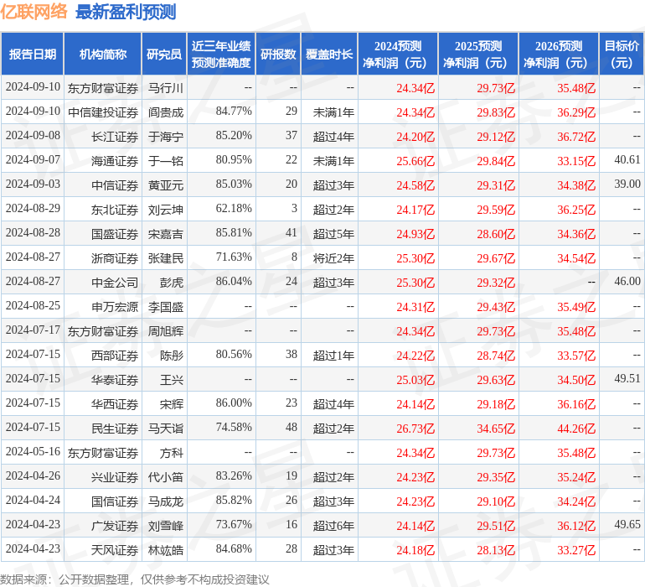Click analyst name 于一铭
The width and height of the screenshot is (645, 587).
[x=166, y=161]
